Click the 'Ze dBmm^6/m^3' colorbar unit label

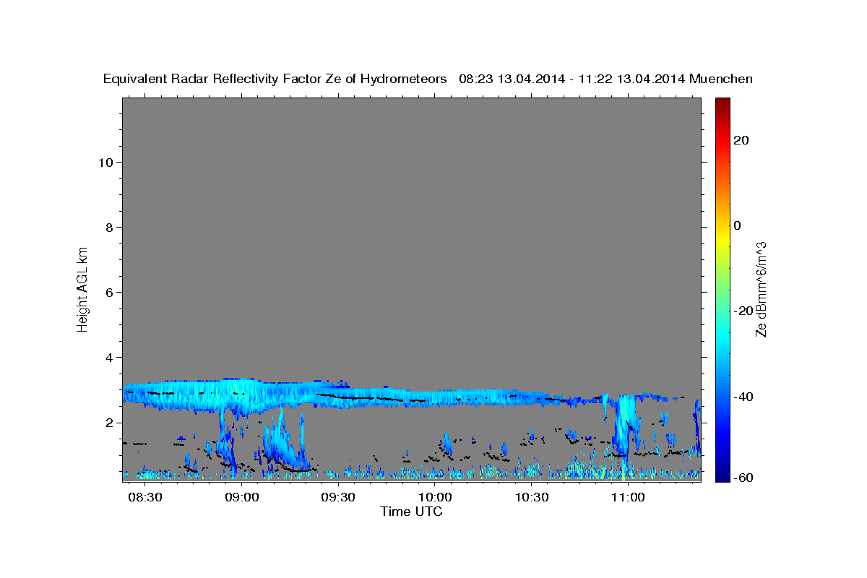[761, 289]
